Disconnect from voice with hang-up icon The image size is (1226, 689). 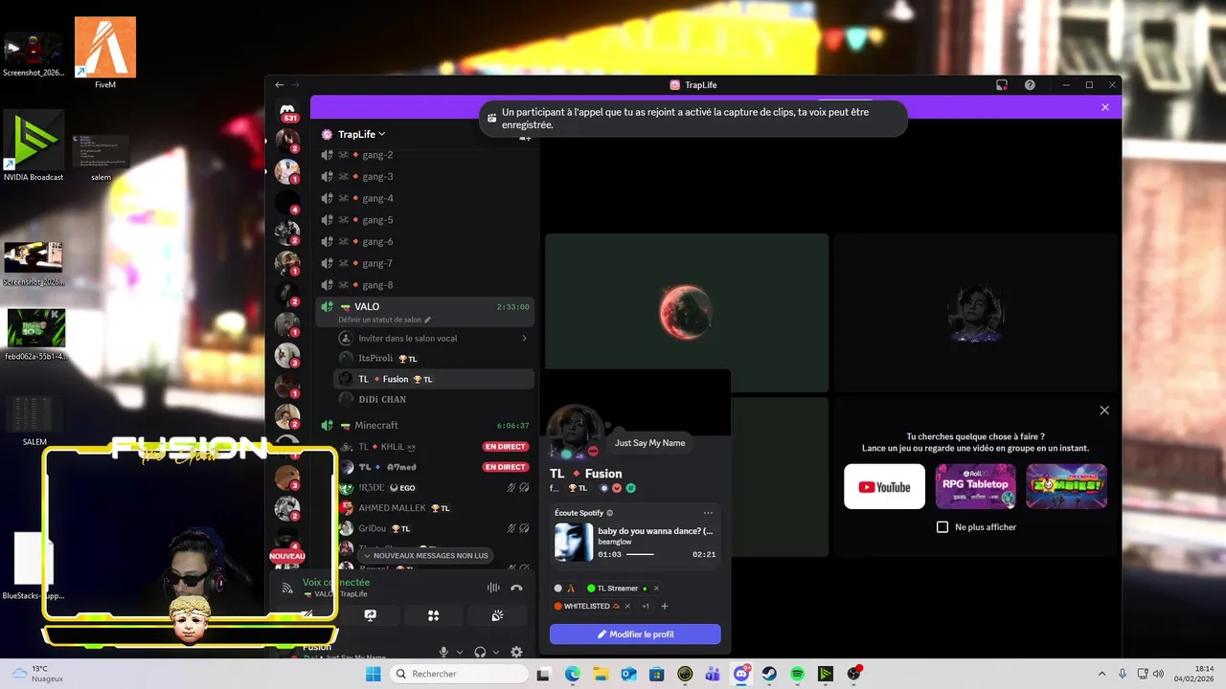[516, 588]
